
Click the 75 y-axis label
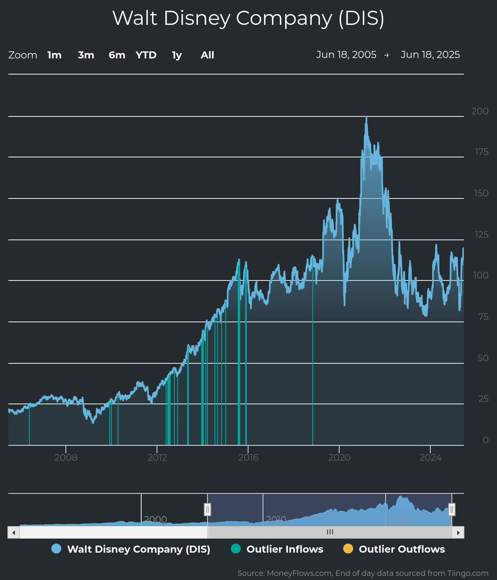pos(483,317)
